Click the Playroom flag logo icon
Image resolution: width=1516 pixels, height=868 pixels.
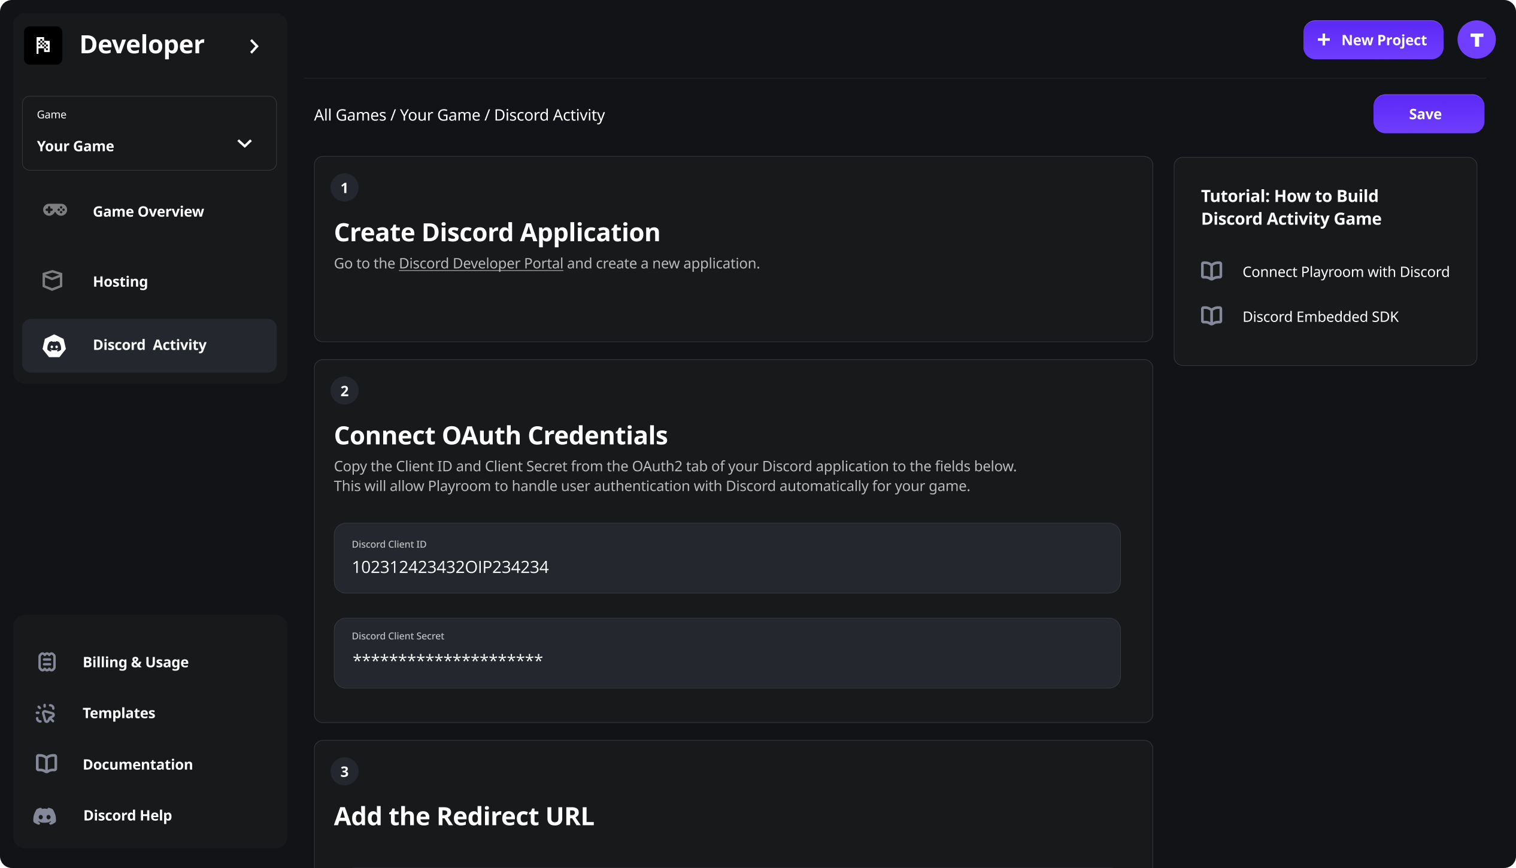pos(43,45)
